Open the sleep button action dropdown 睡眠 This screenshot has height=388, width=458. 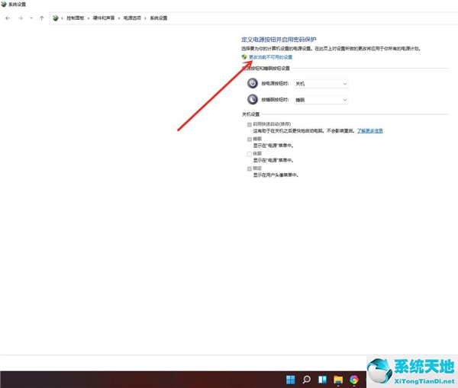coord(321,100)
